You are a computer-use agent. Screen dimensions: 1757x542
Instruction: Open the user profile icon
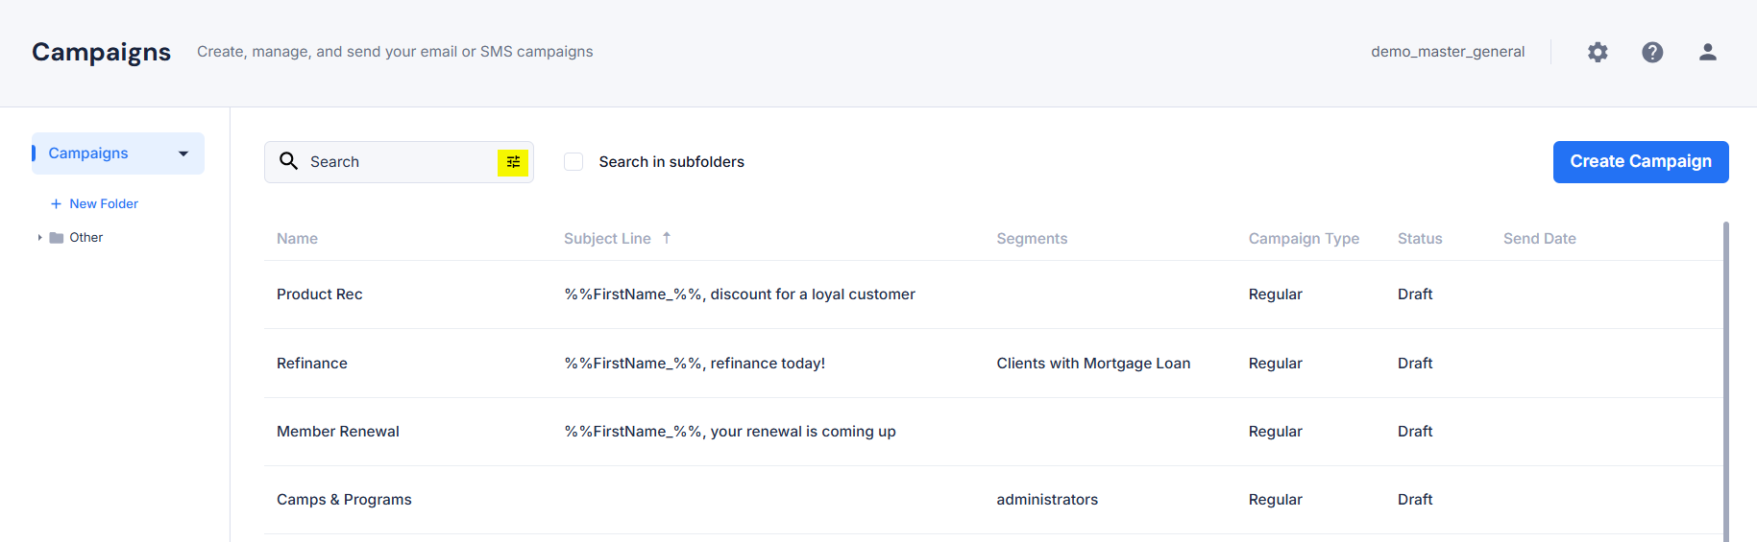coord(1707,52)
